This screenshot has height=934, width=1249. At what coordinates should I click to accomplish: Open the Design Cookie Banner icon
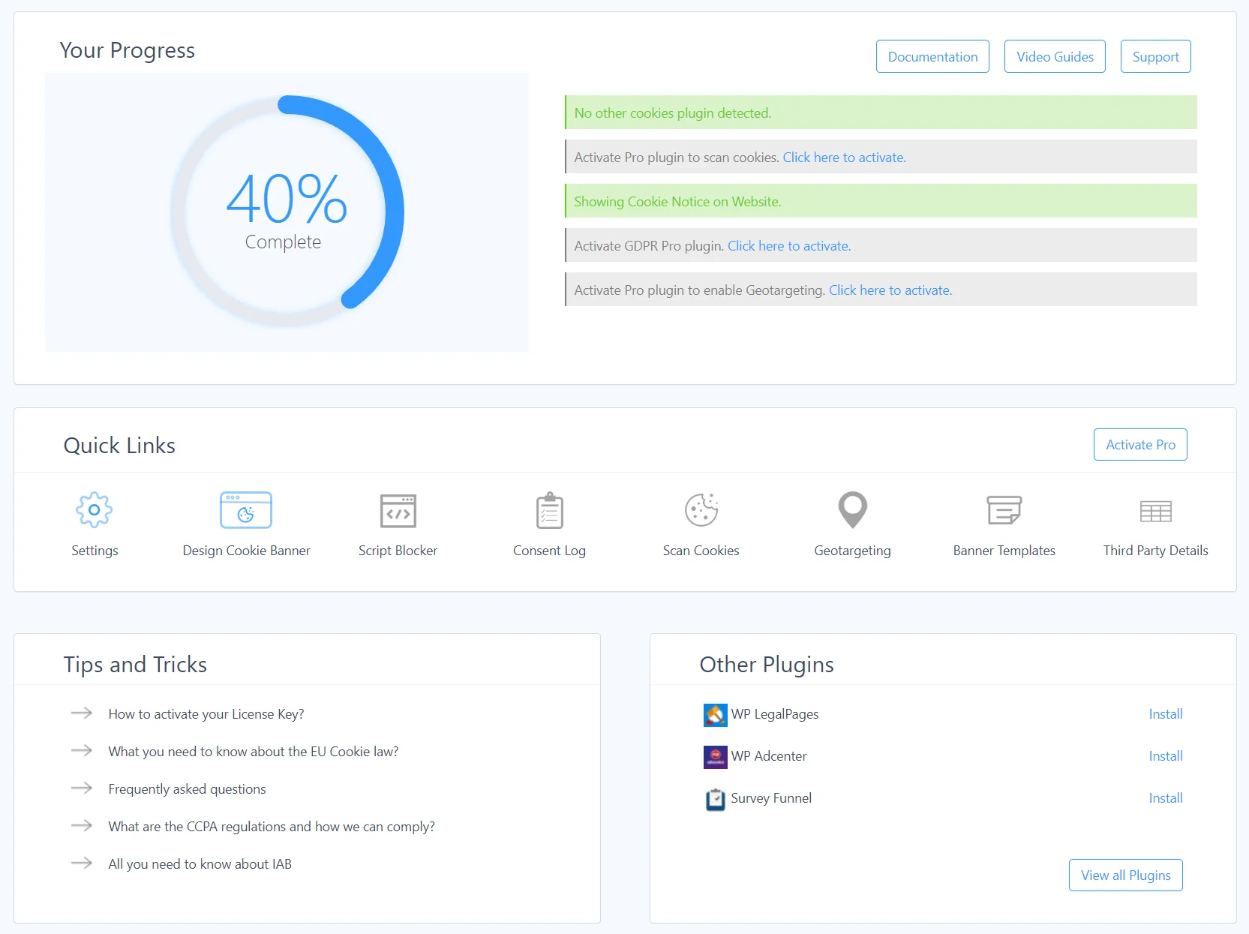[246, 510]
